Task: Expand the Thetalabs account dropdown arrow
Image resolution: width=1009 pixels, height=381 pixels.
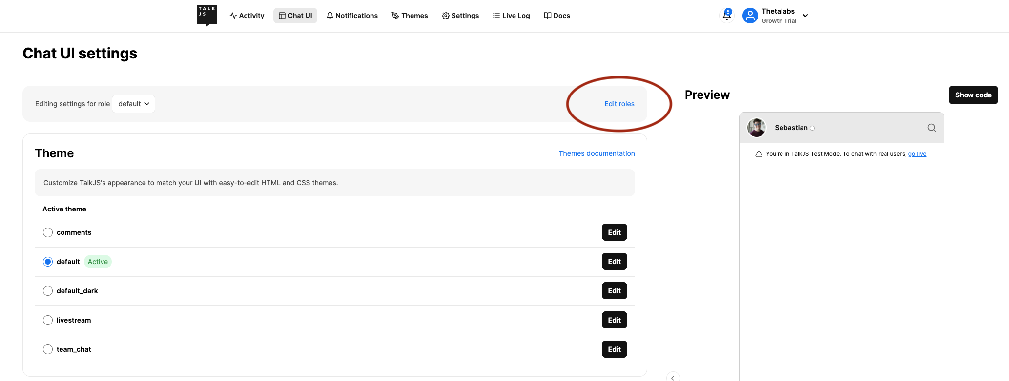Action: point(805,16)
